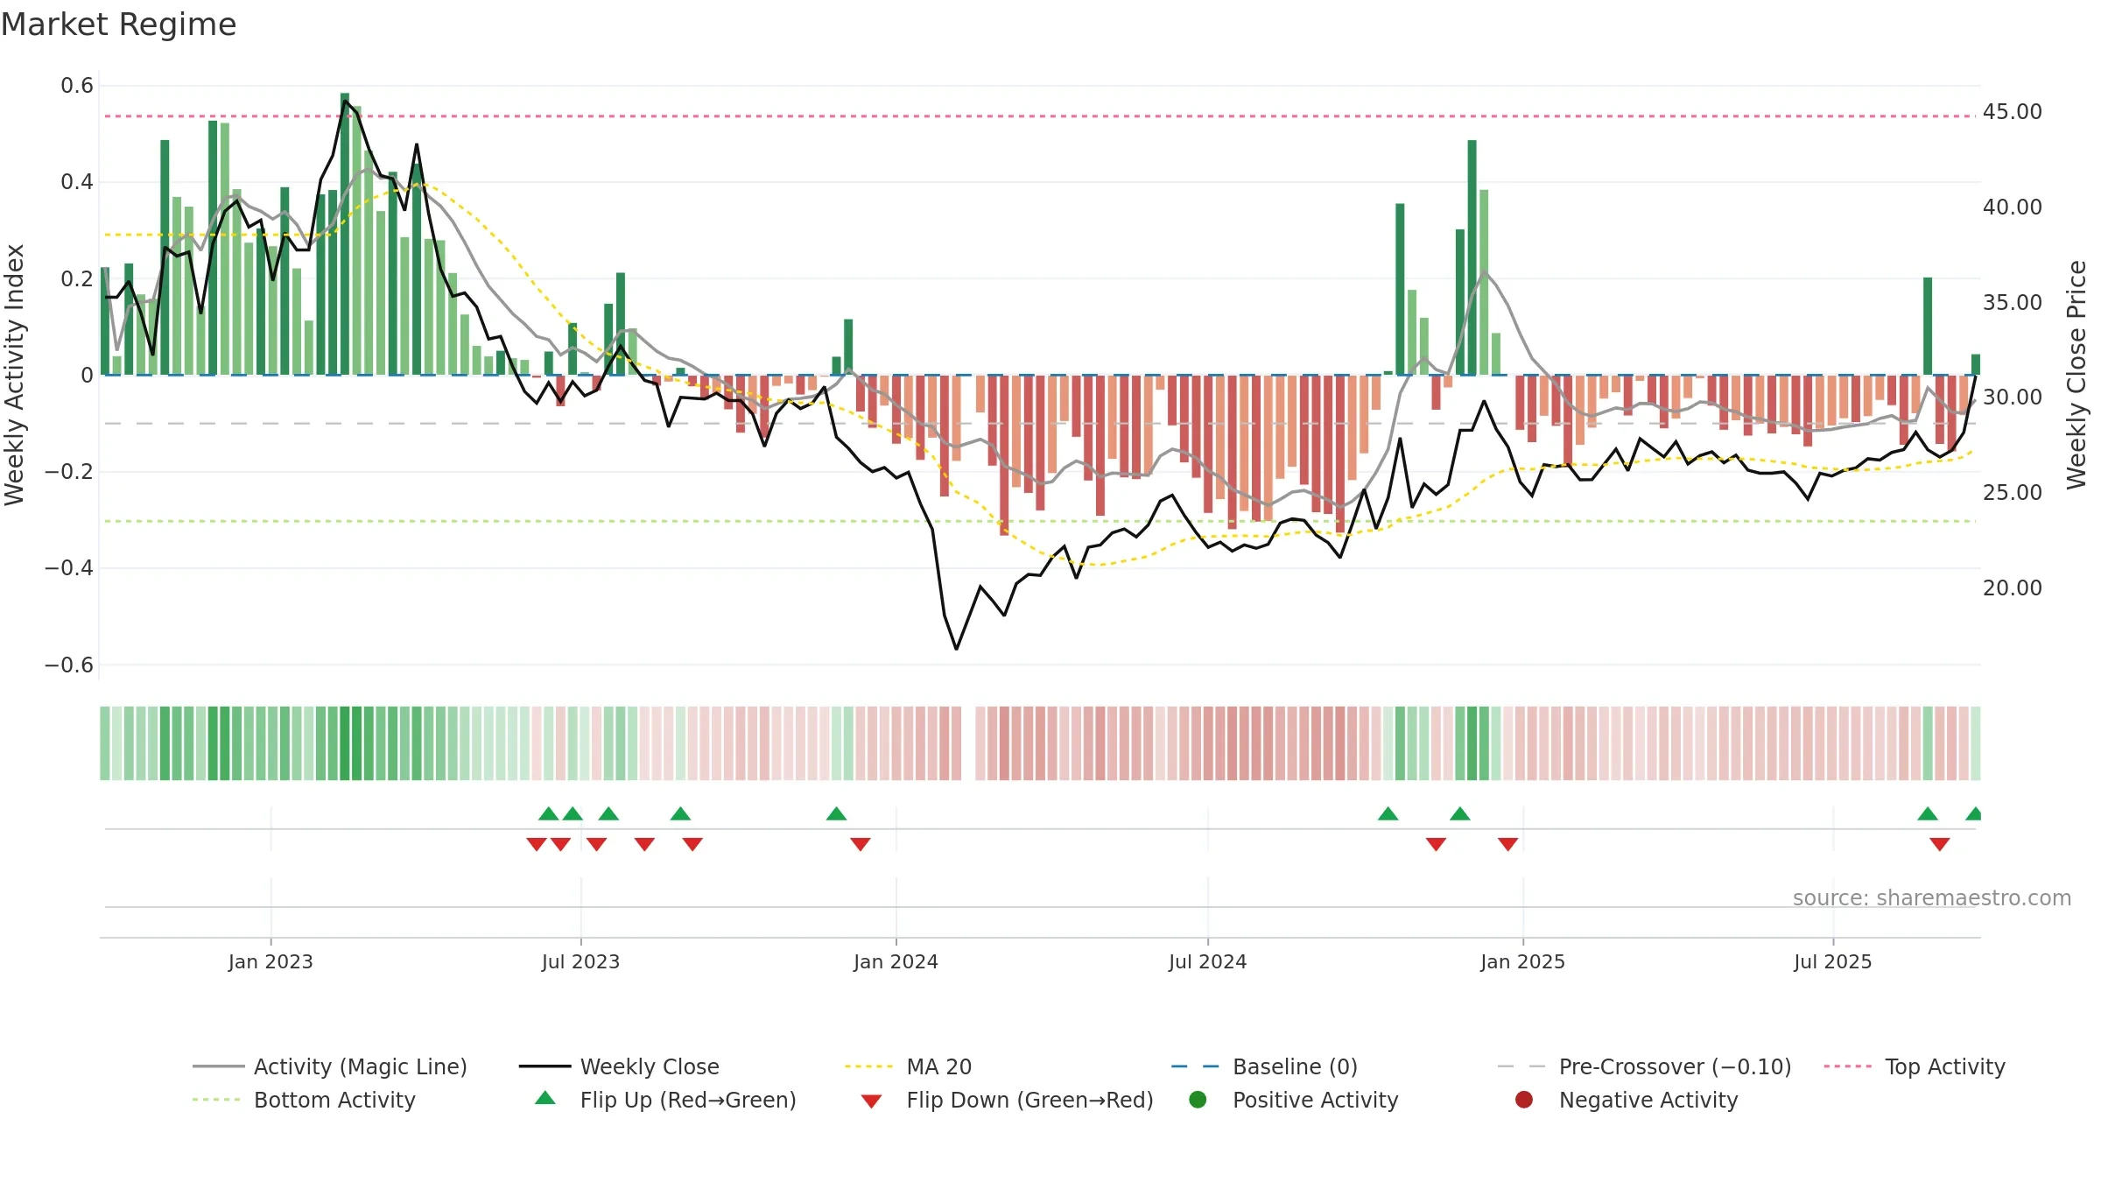Image resolution: width=2101 pixels, height=1182 pixels.
Task: Click the Weekly Activity Index axis title
Action: click(x=15, y=375)
